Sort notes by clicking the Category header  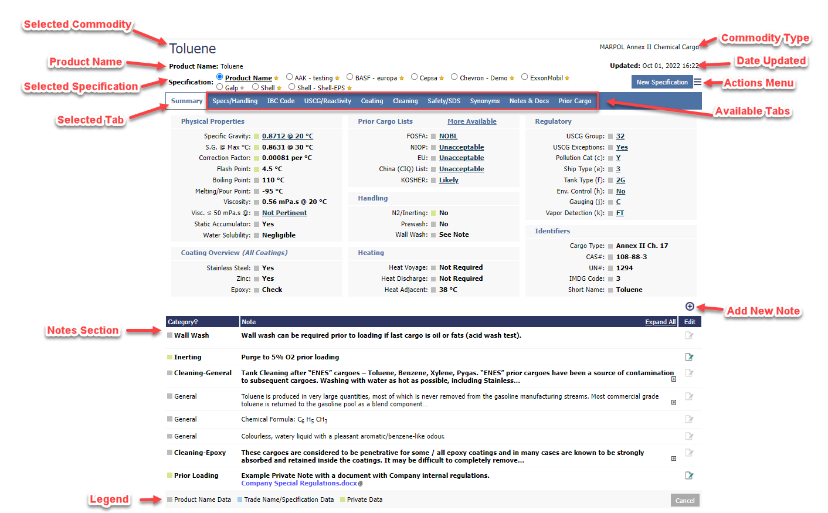(181, 321)
